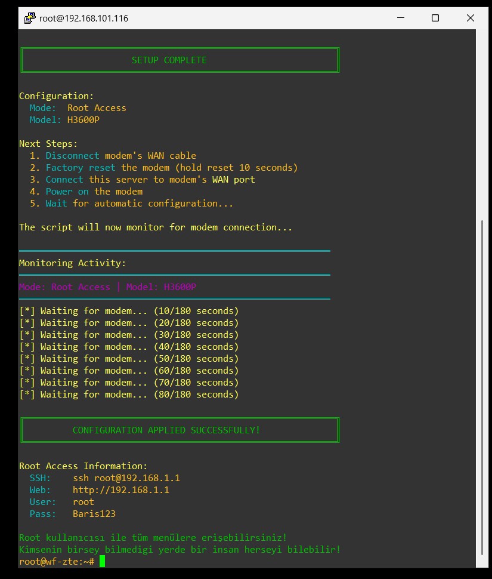Click the Monitoring Activity heading
Image resolution: width=492 pixels, height=579 pixels.
point(72,263)
